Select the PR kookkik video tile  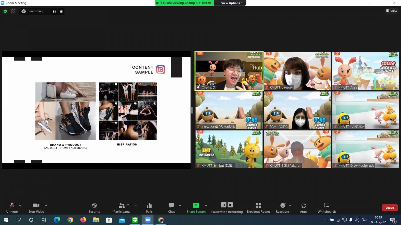click(x=229, y=110)
